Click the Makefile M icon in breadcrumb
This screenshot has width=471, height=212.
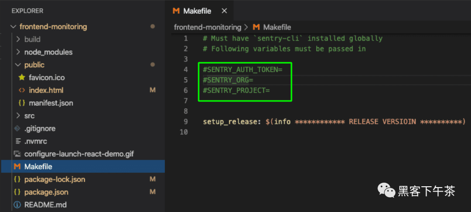256,27
